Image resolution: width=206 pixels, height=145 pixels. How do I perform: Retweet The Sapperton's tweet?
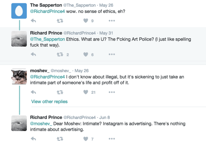[60, 21]
